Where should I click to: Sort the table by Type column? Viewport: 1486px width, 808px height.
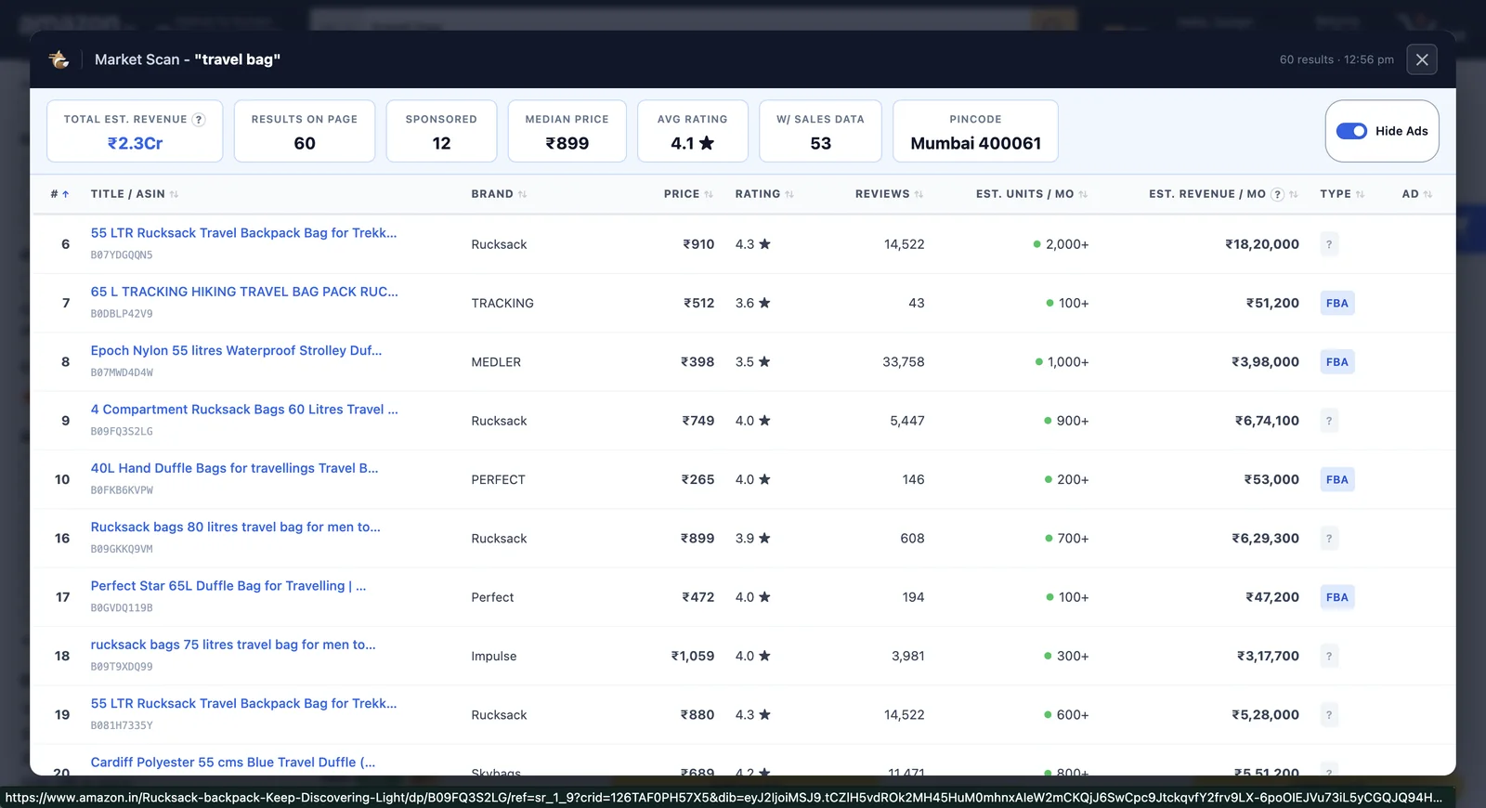pyautogui.click(x=1342, y=194)
